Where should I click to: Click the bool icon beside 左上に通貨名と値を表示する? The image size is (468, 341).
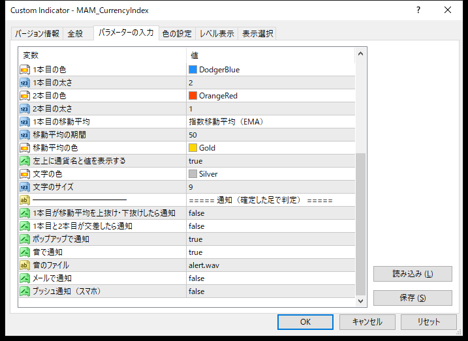click(x=25, y=161)
